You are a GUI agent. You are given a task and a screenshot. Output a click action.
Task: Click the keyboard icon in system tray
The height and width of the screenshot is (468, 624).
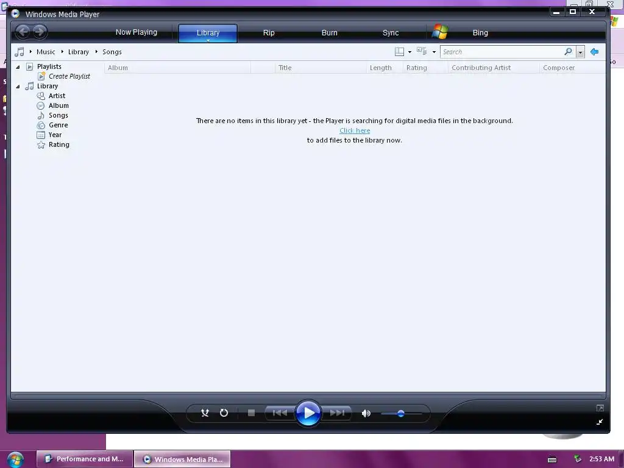(x=552, y=459)
